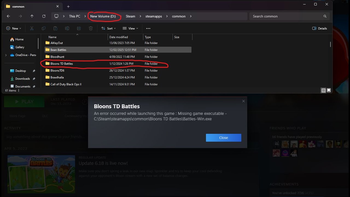Click the file list vertical scrollbar

(331, 44)
